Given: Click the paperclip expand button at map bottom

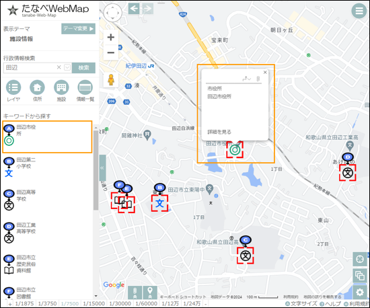Looking at the screenshot, I should coord(135,293).
